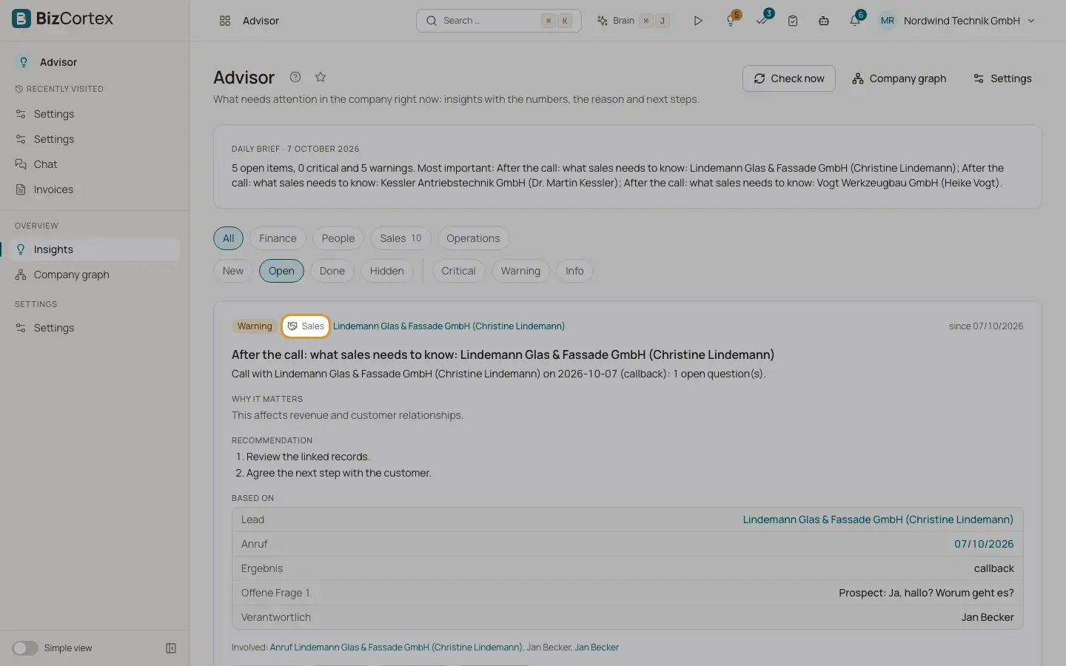Select the People category filter
1066x666 pixels.
[x=338, y=238]
